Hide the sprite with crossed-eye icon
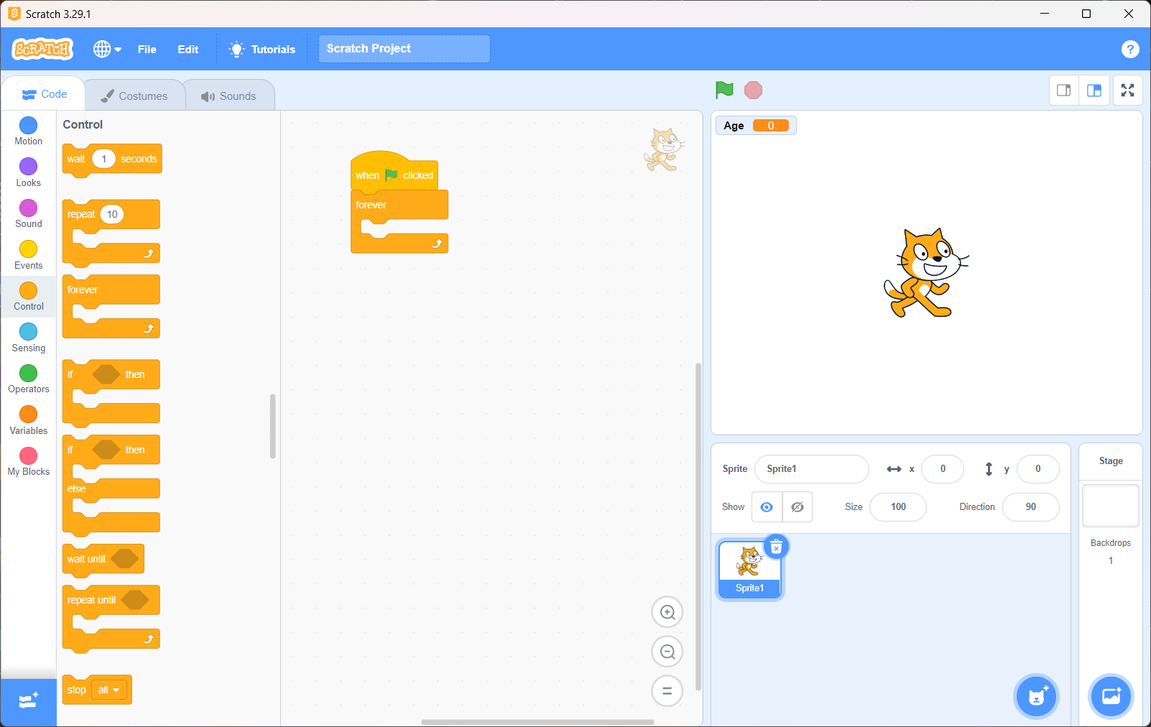The width and height of the screenshot is (1151, 727). [x=798, y=507]
